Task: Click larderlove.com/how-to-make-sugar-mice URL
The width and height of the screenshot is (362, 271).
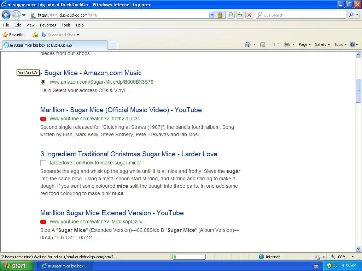Action: 95,163
